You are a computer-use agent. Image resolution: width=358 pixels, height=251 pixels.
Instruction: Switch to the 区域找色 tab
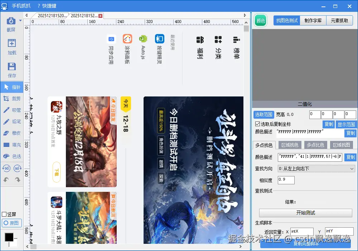pos(290,145)
